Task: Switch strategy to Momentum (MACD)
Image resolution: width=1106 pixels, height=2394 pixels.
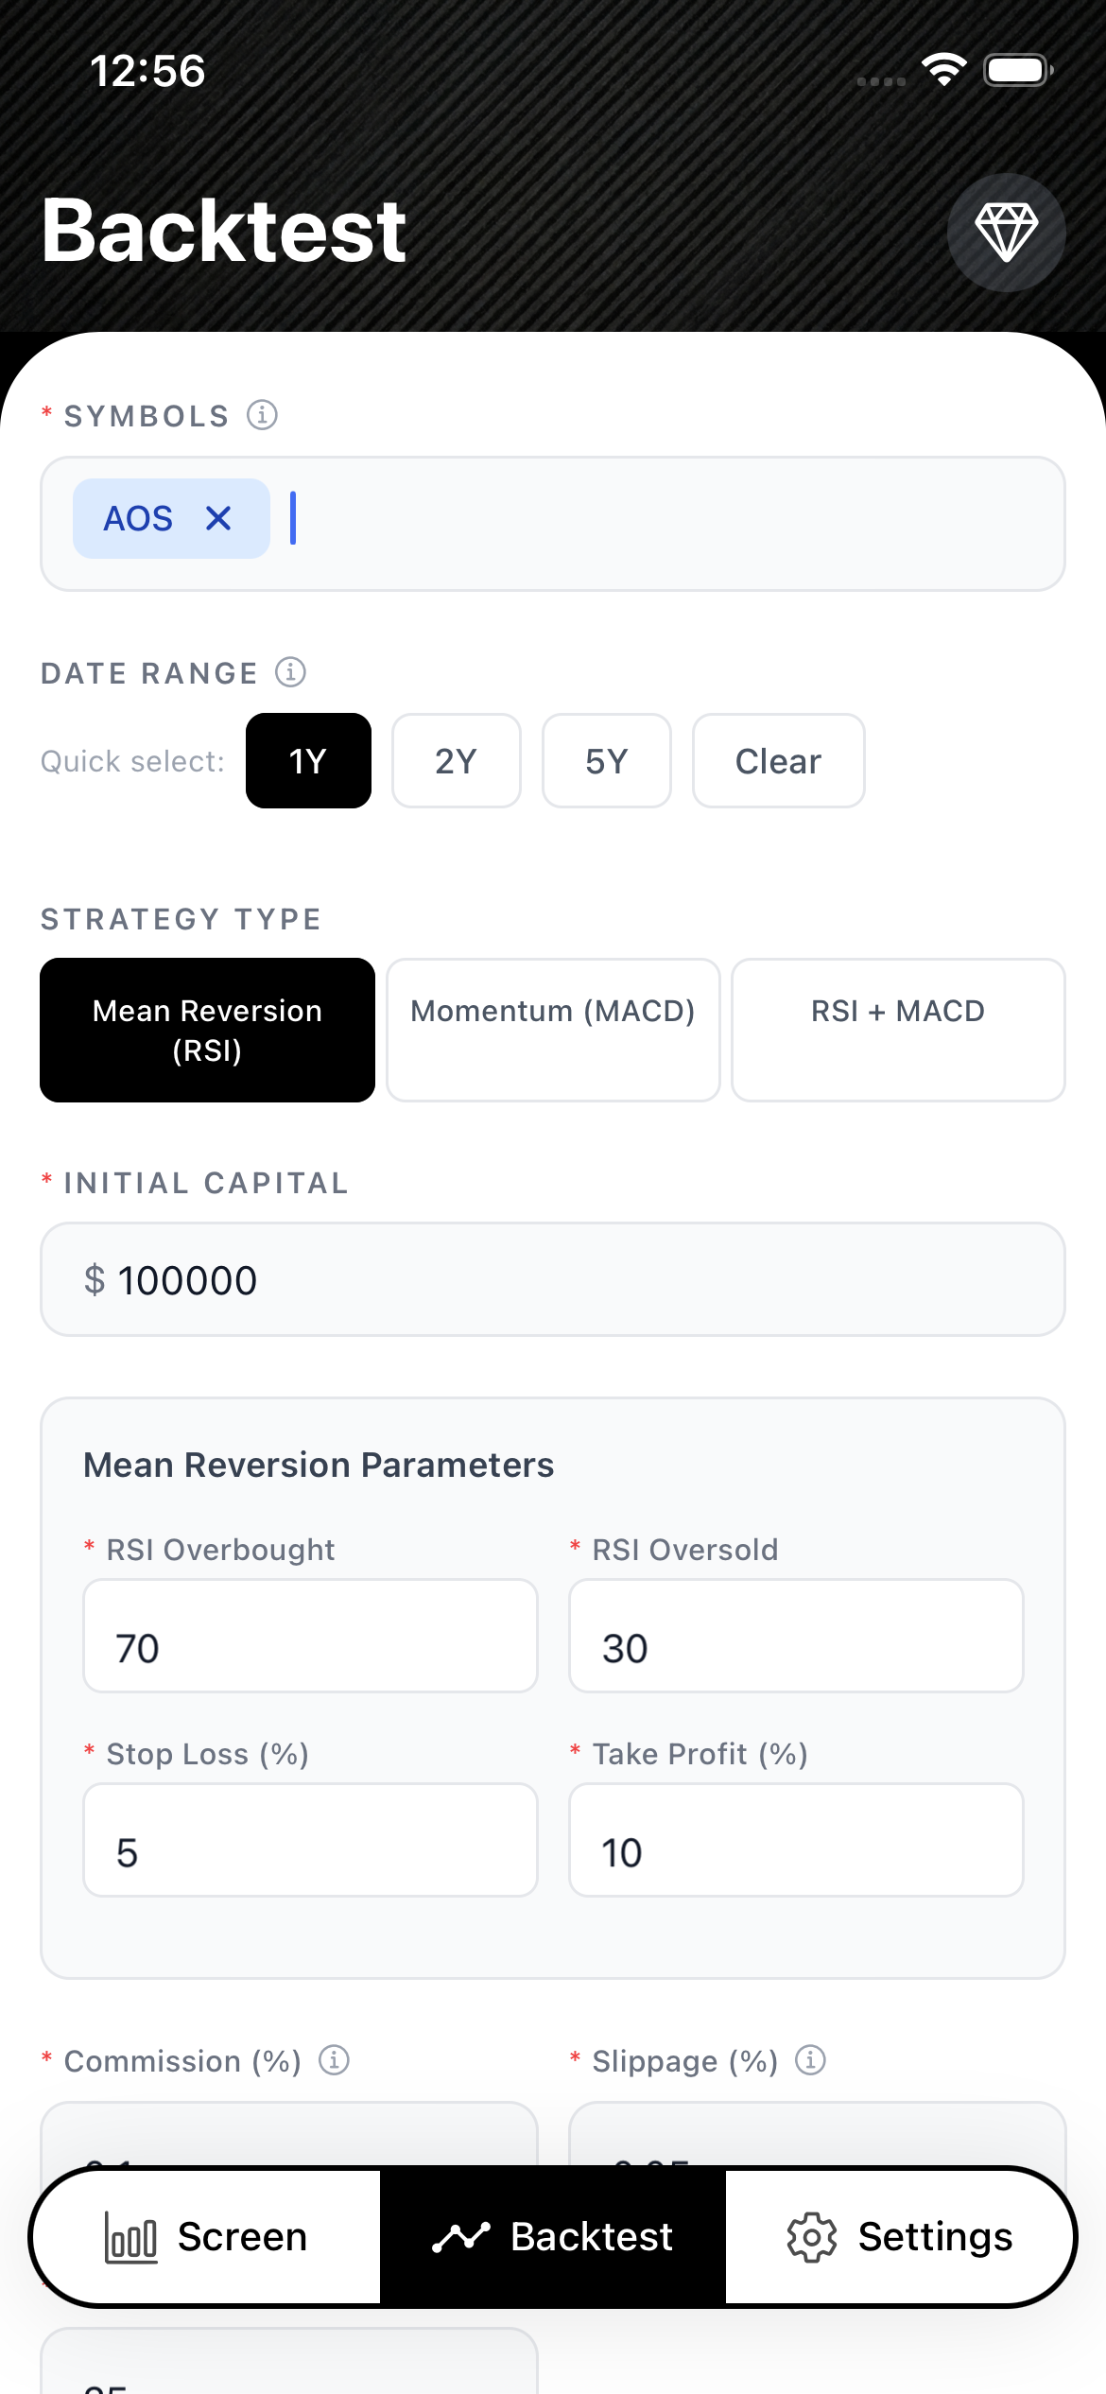Action: [553, 1030]
